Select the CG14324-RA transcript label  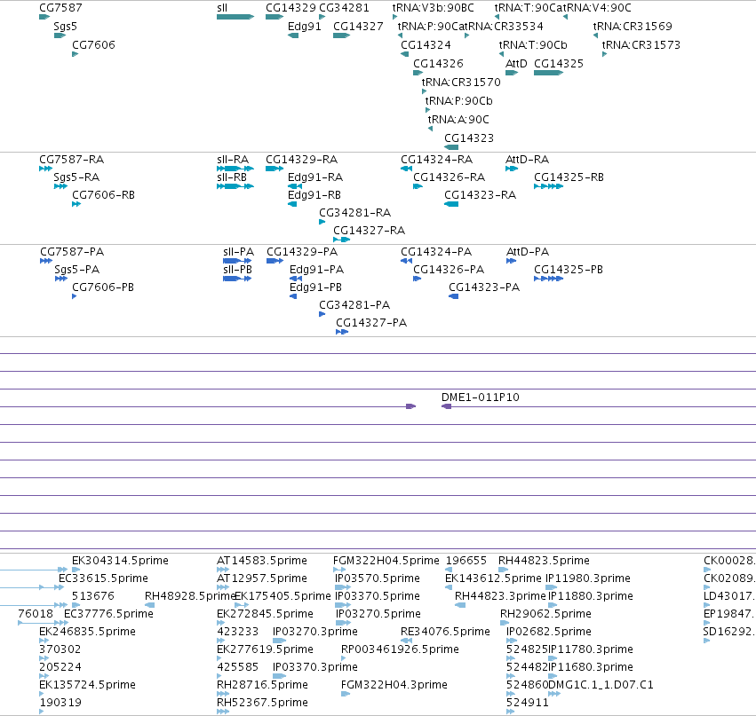pyautogui.click(x=437, y=160)
